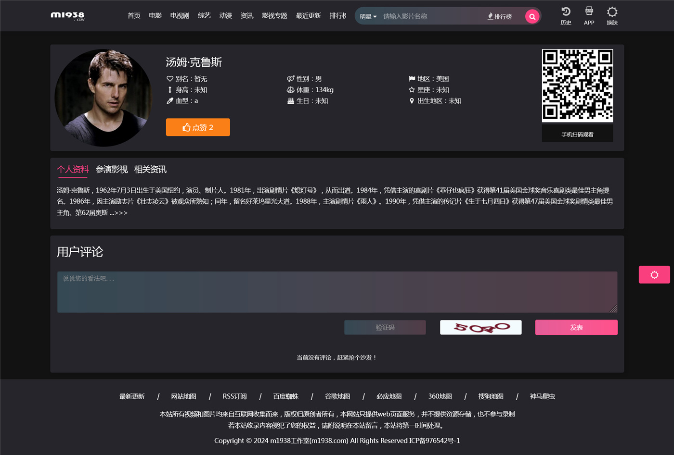Click the map pin icon beside 出生地区
Image resolution: width=674 pixels, height=455 pixels.
pyautogui.click(x=412, y=101)
